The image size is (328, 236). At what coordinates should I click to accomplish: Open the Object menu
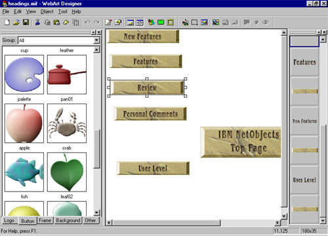point(47,12)
